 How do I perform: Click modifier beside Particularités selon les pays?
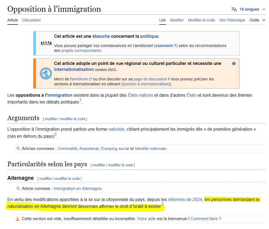[99, 165]
